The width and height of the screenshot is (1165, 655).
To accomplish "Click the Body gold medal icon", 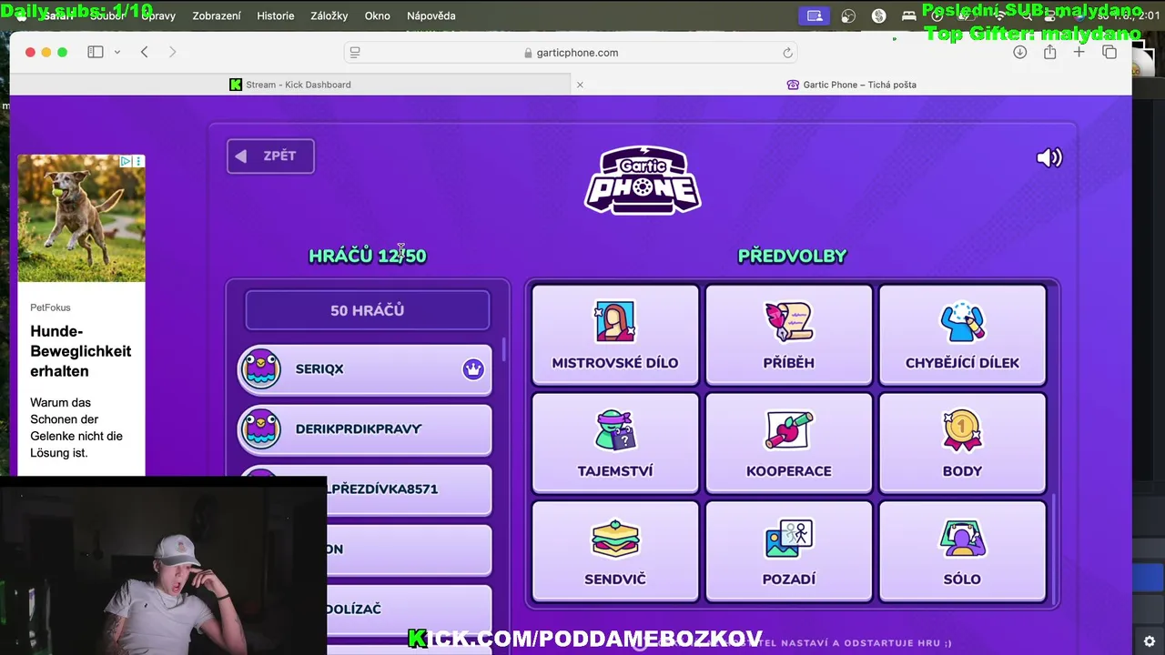I will point(962,430).
